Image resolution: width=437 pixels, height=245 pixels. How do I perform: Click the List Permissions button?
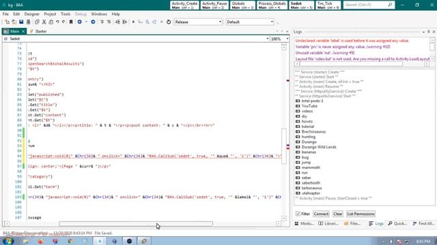(361, 214)
